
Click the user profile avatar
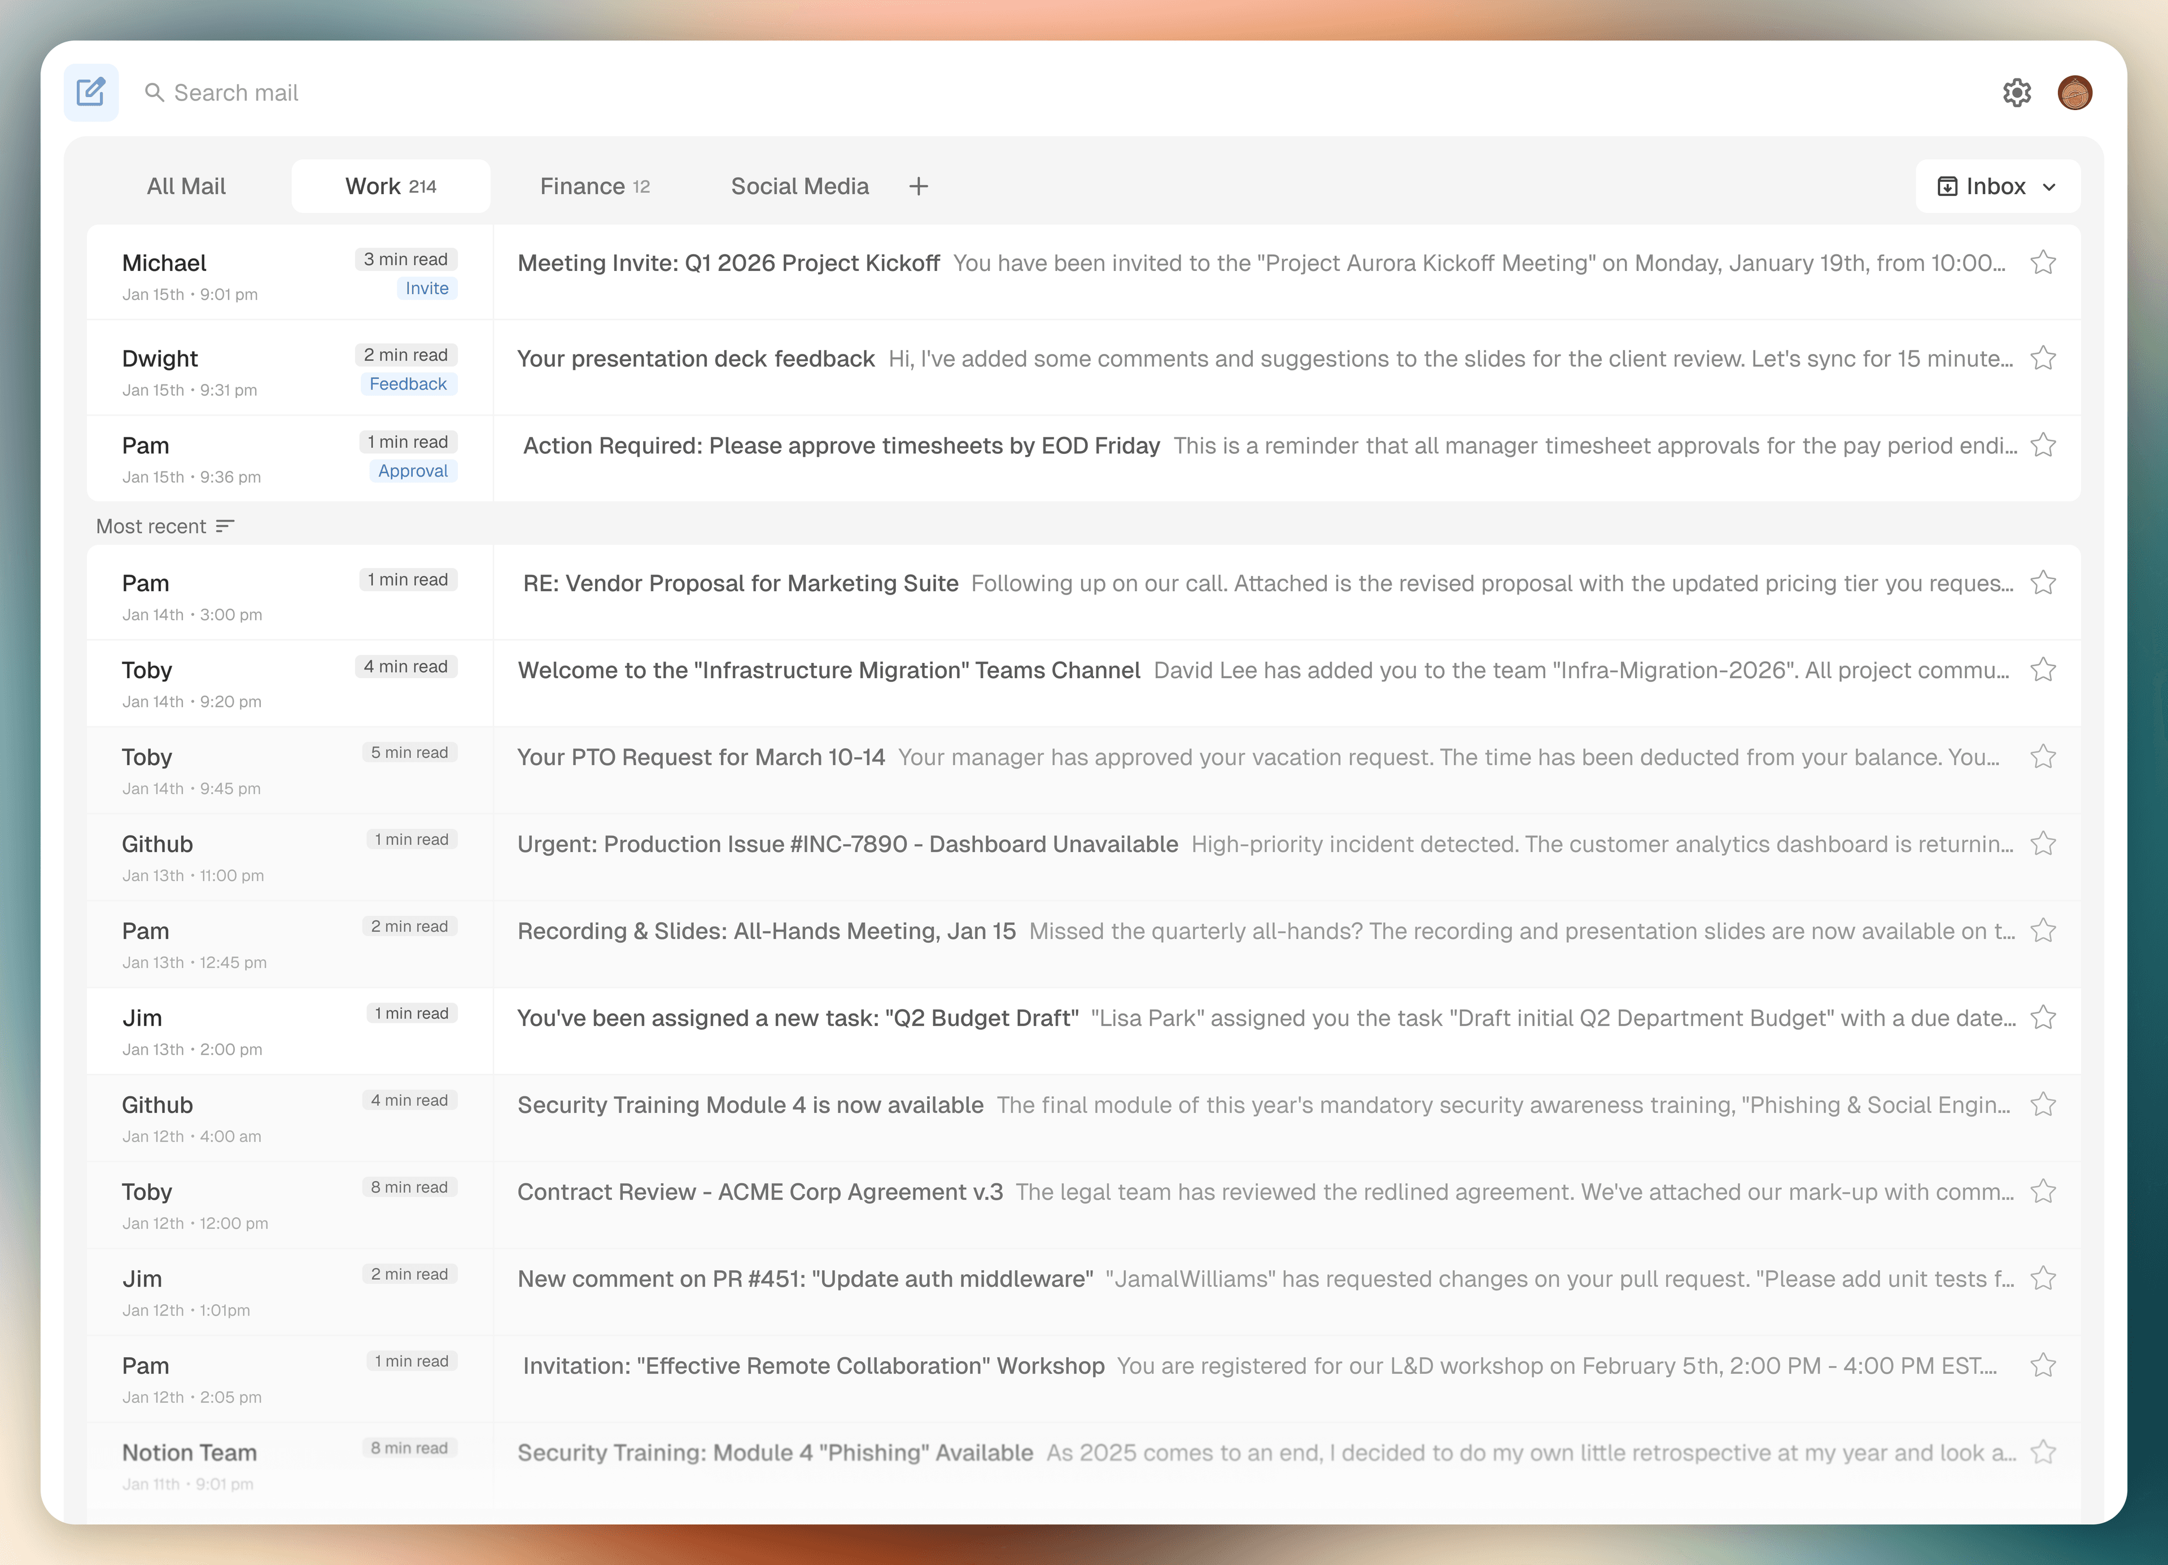pos(2074,93)
